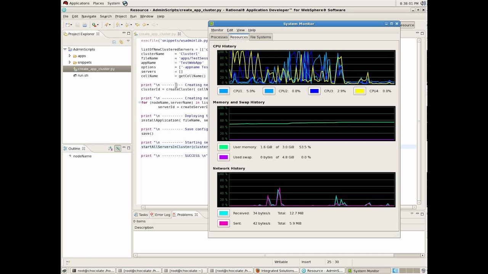This screenshot has width=488, height=274.
Task: Toggle Link with Editor in Project Explorer
Action: click(121, 41)
